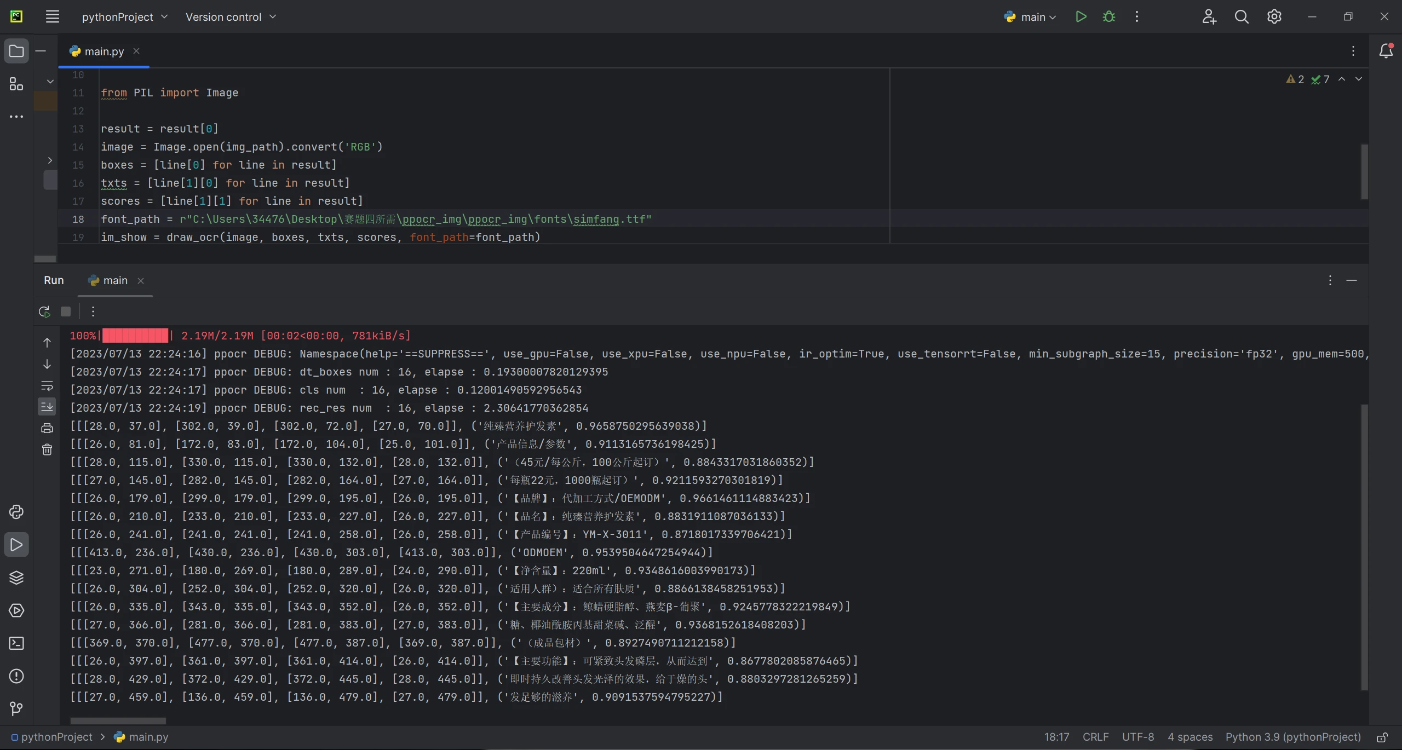Toggle file read-only lock in status bar
Image resolution: width=1402 pixels, height=750 pixels.
point(1382,737)
